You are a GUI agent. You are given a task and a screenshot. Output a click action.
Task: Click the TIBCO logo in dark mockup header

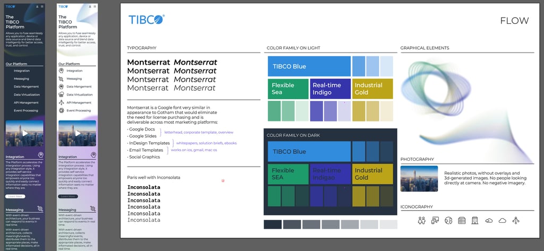(x=10, y=6)
